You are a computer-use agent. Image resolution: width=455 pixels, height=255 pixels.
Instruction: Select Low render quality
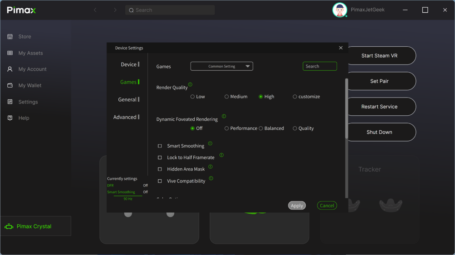192,97
